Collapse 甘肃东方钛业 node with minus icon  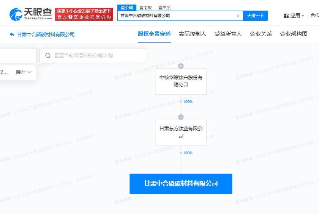pyautogui.click(x=181, y=117)
